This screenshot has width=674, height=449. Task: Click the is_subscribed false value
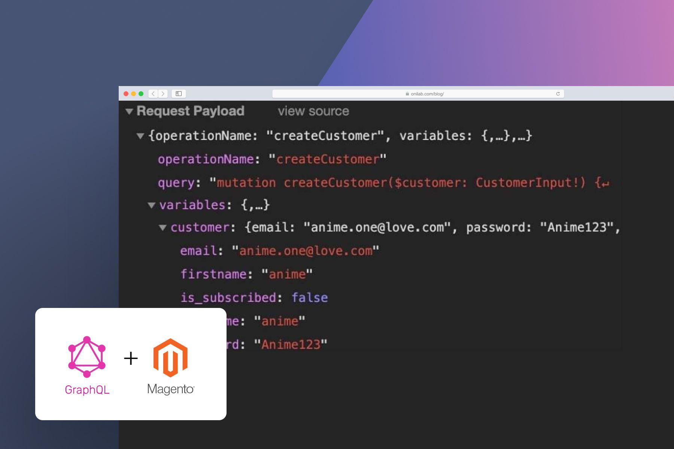[x=310, y=298]
